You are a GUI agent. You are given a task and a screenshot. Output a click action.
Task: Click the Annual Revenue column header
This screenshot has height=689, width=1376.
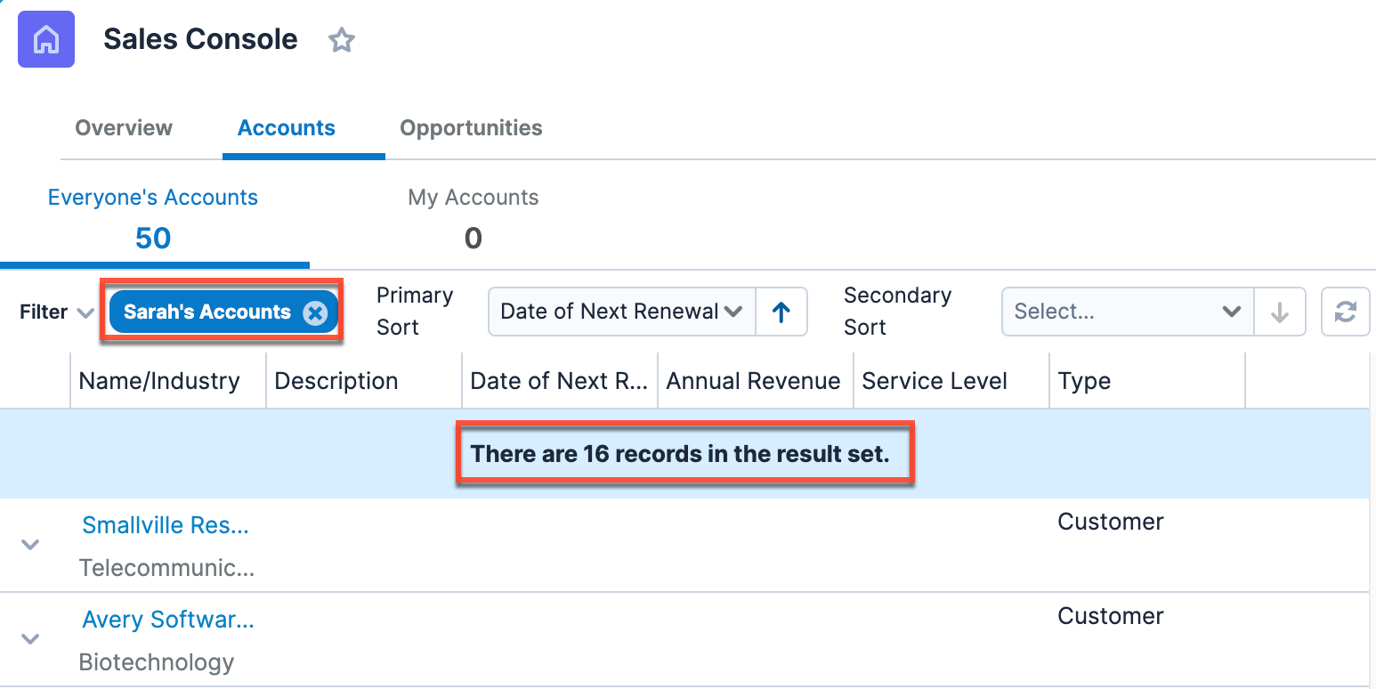[x=753, y=382]
